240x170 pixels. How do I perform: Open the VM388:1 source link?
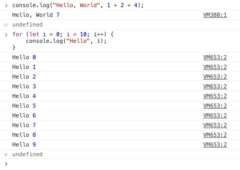click(215, 15)
